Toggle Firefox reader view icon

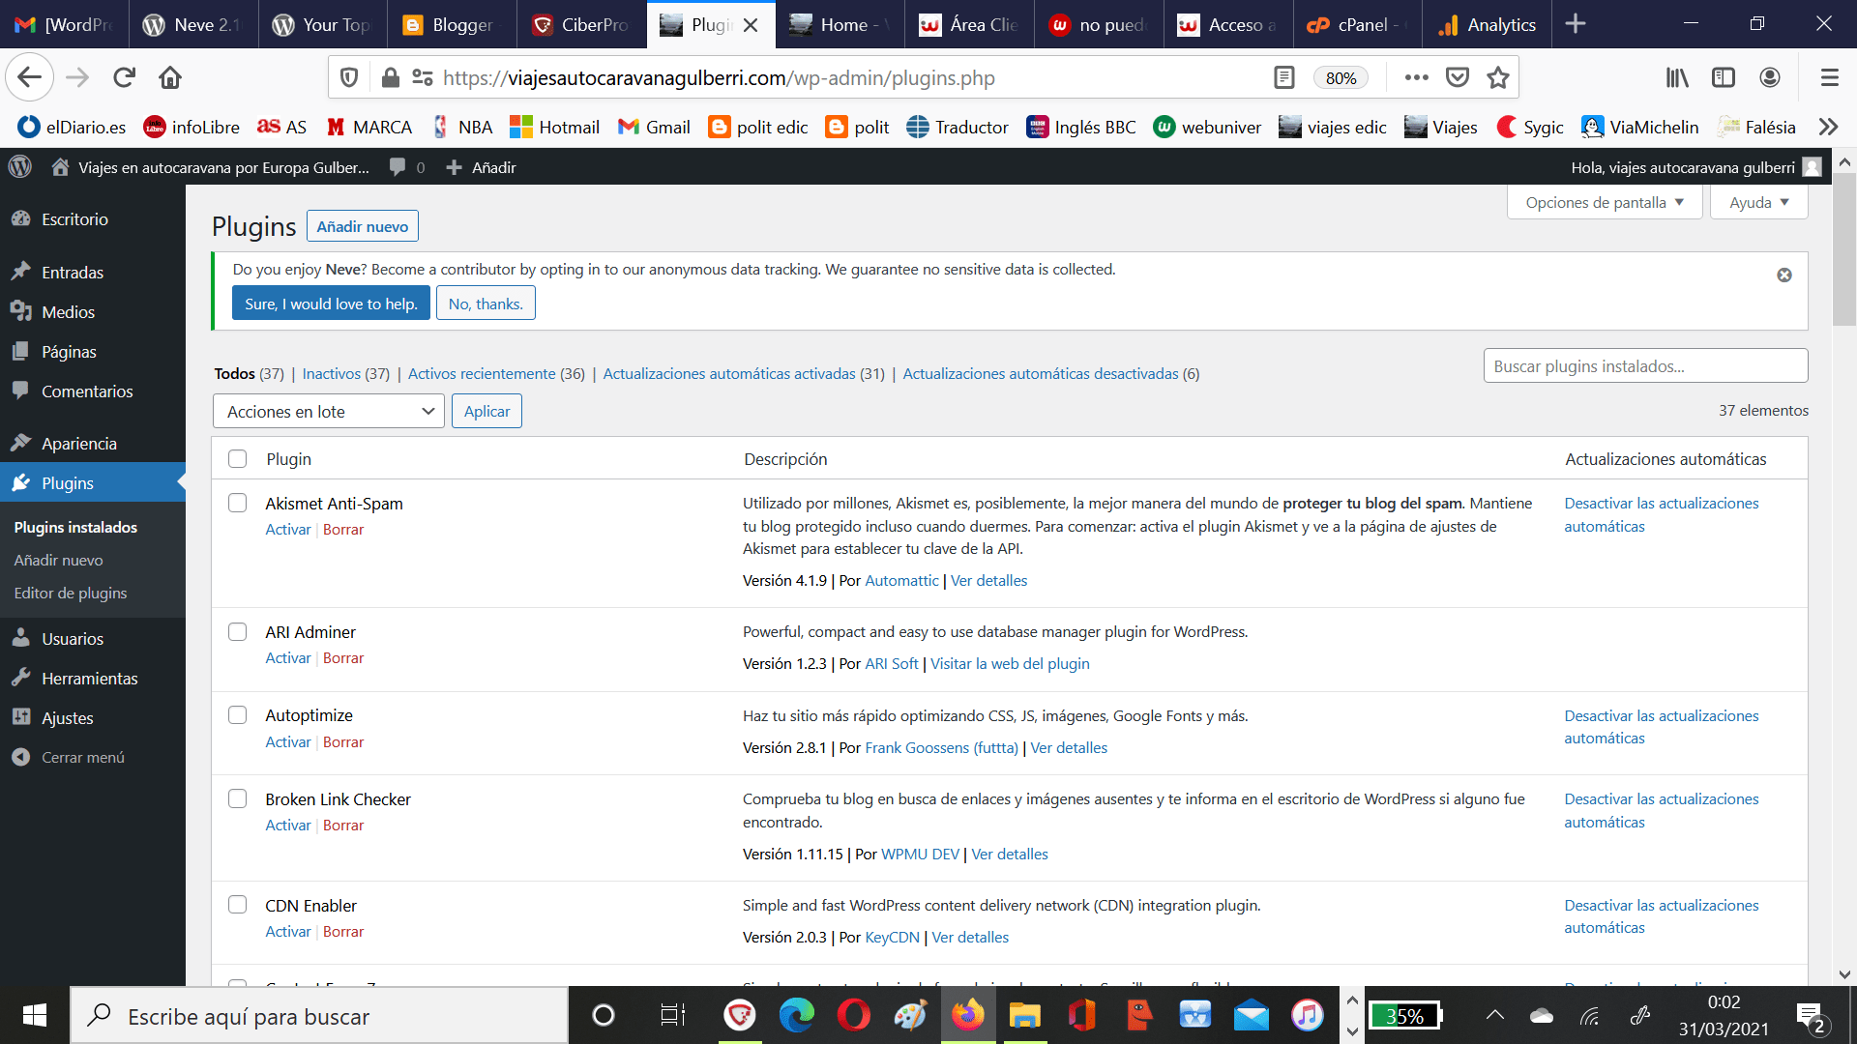[1283, 77]
